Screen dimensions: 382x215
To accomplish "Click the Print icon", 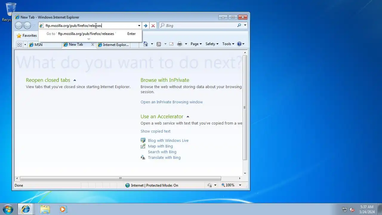I will click(x=179, y=44).
